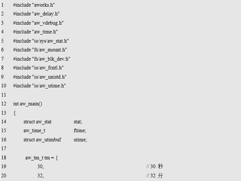241x181 pixels.
Task: Click the // 32 分 comment
Action: [154, 175]
